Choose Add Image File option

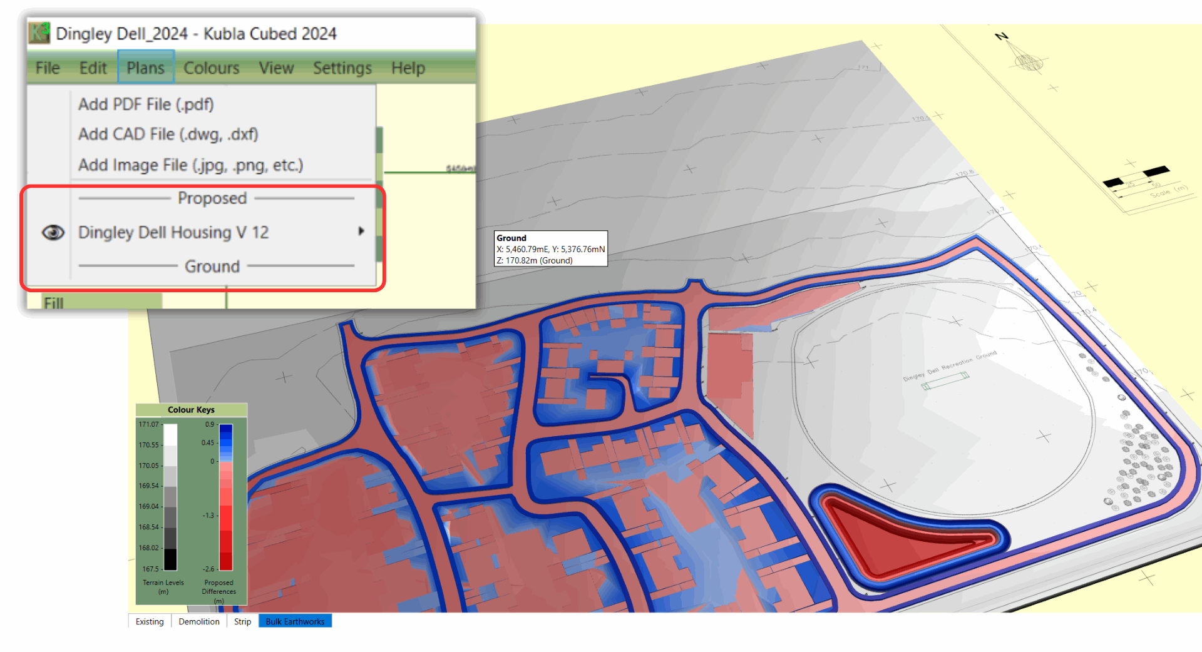pos(190,165)
